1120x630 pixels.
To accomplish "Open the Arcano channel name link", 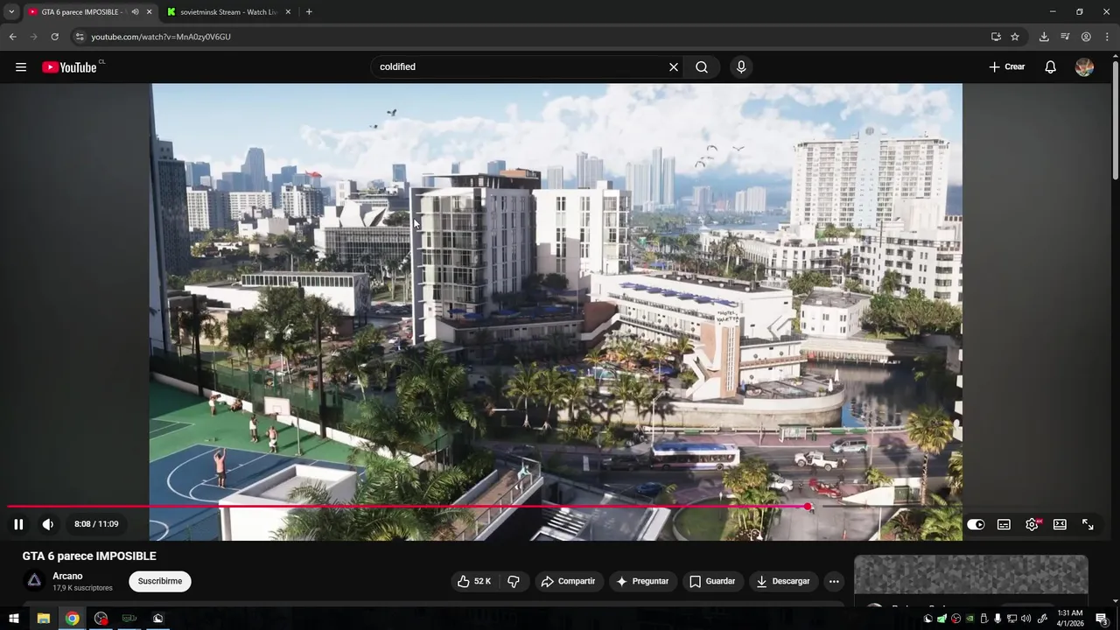I will 67,576.
